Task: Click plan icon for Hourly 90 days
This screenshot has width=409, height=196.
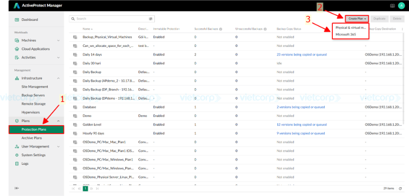Action: 75,134
